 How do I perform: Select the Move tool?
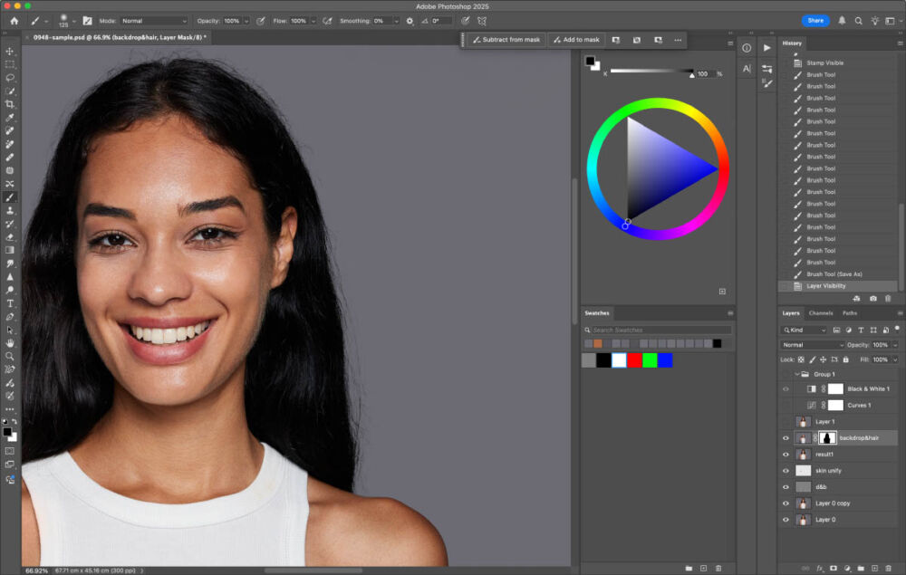11,52
